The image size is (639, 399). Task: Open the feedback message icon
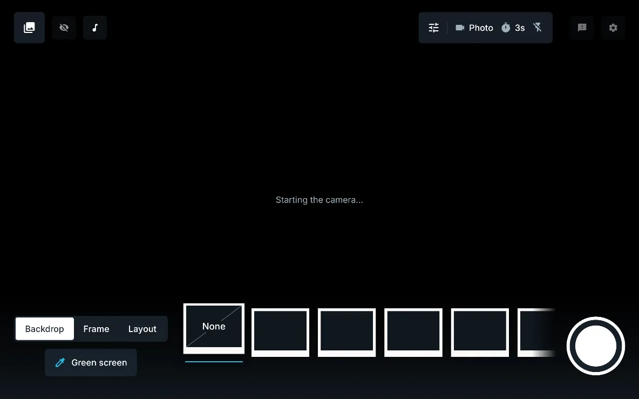(x=582, y=28)
